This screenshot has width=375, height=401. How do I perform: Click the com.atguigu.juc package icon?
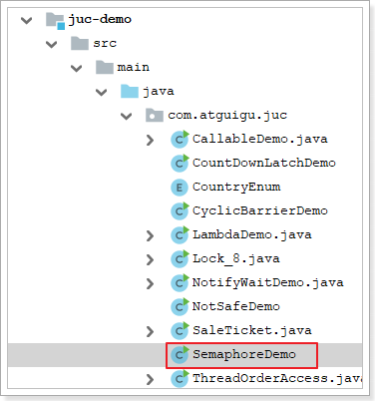[x=155, y=116]
